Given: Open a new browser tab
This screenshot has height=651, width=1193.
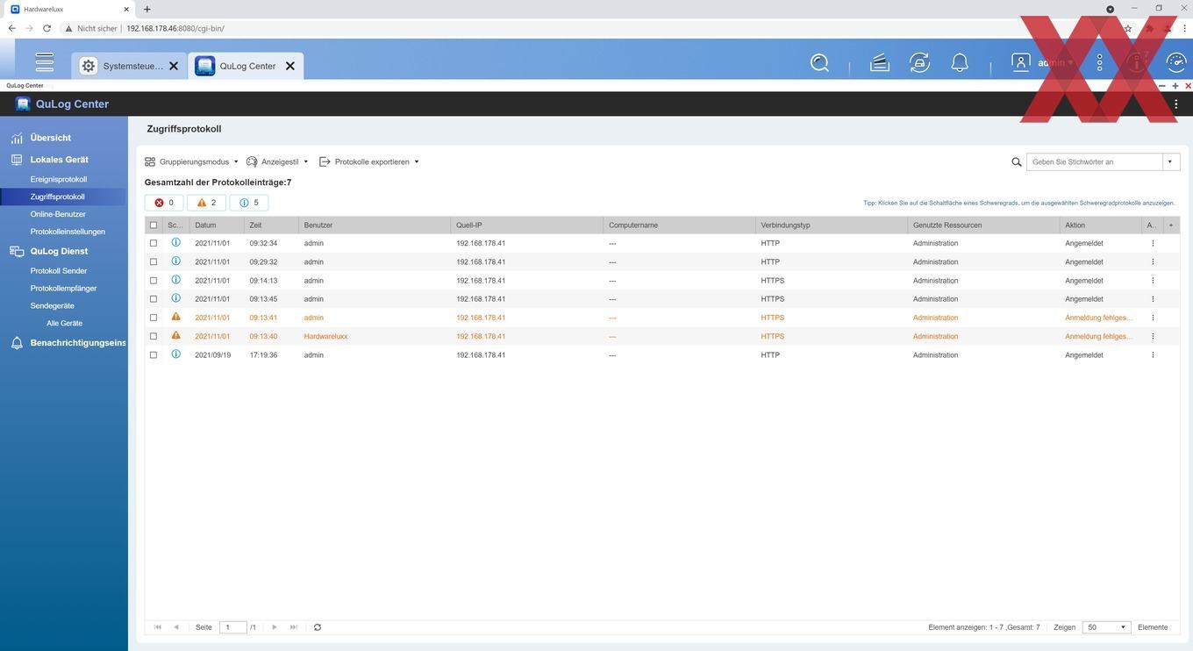Looking at the screenshot, I should click(x=146, y=9).
